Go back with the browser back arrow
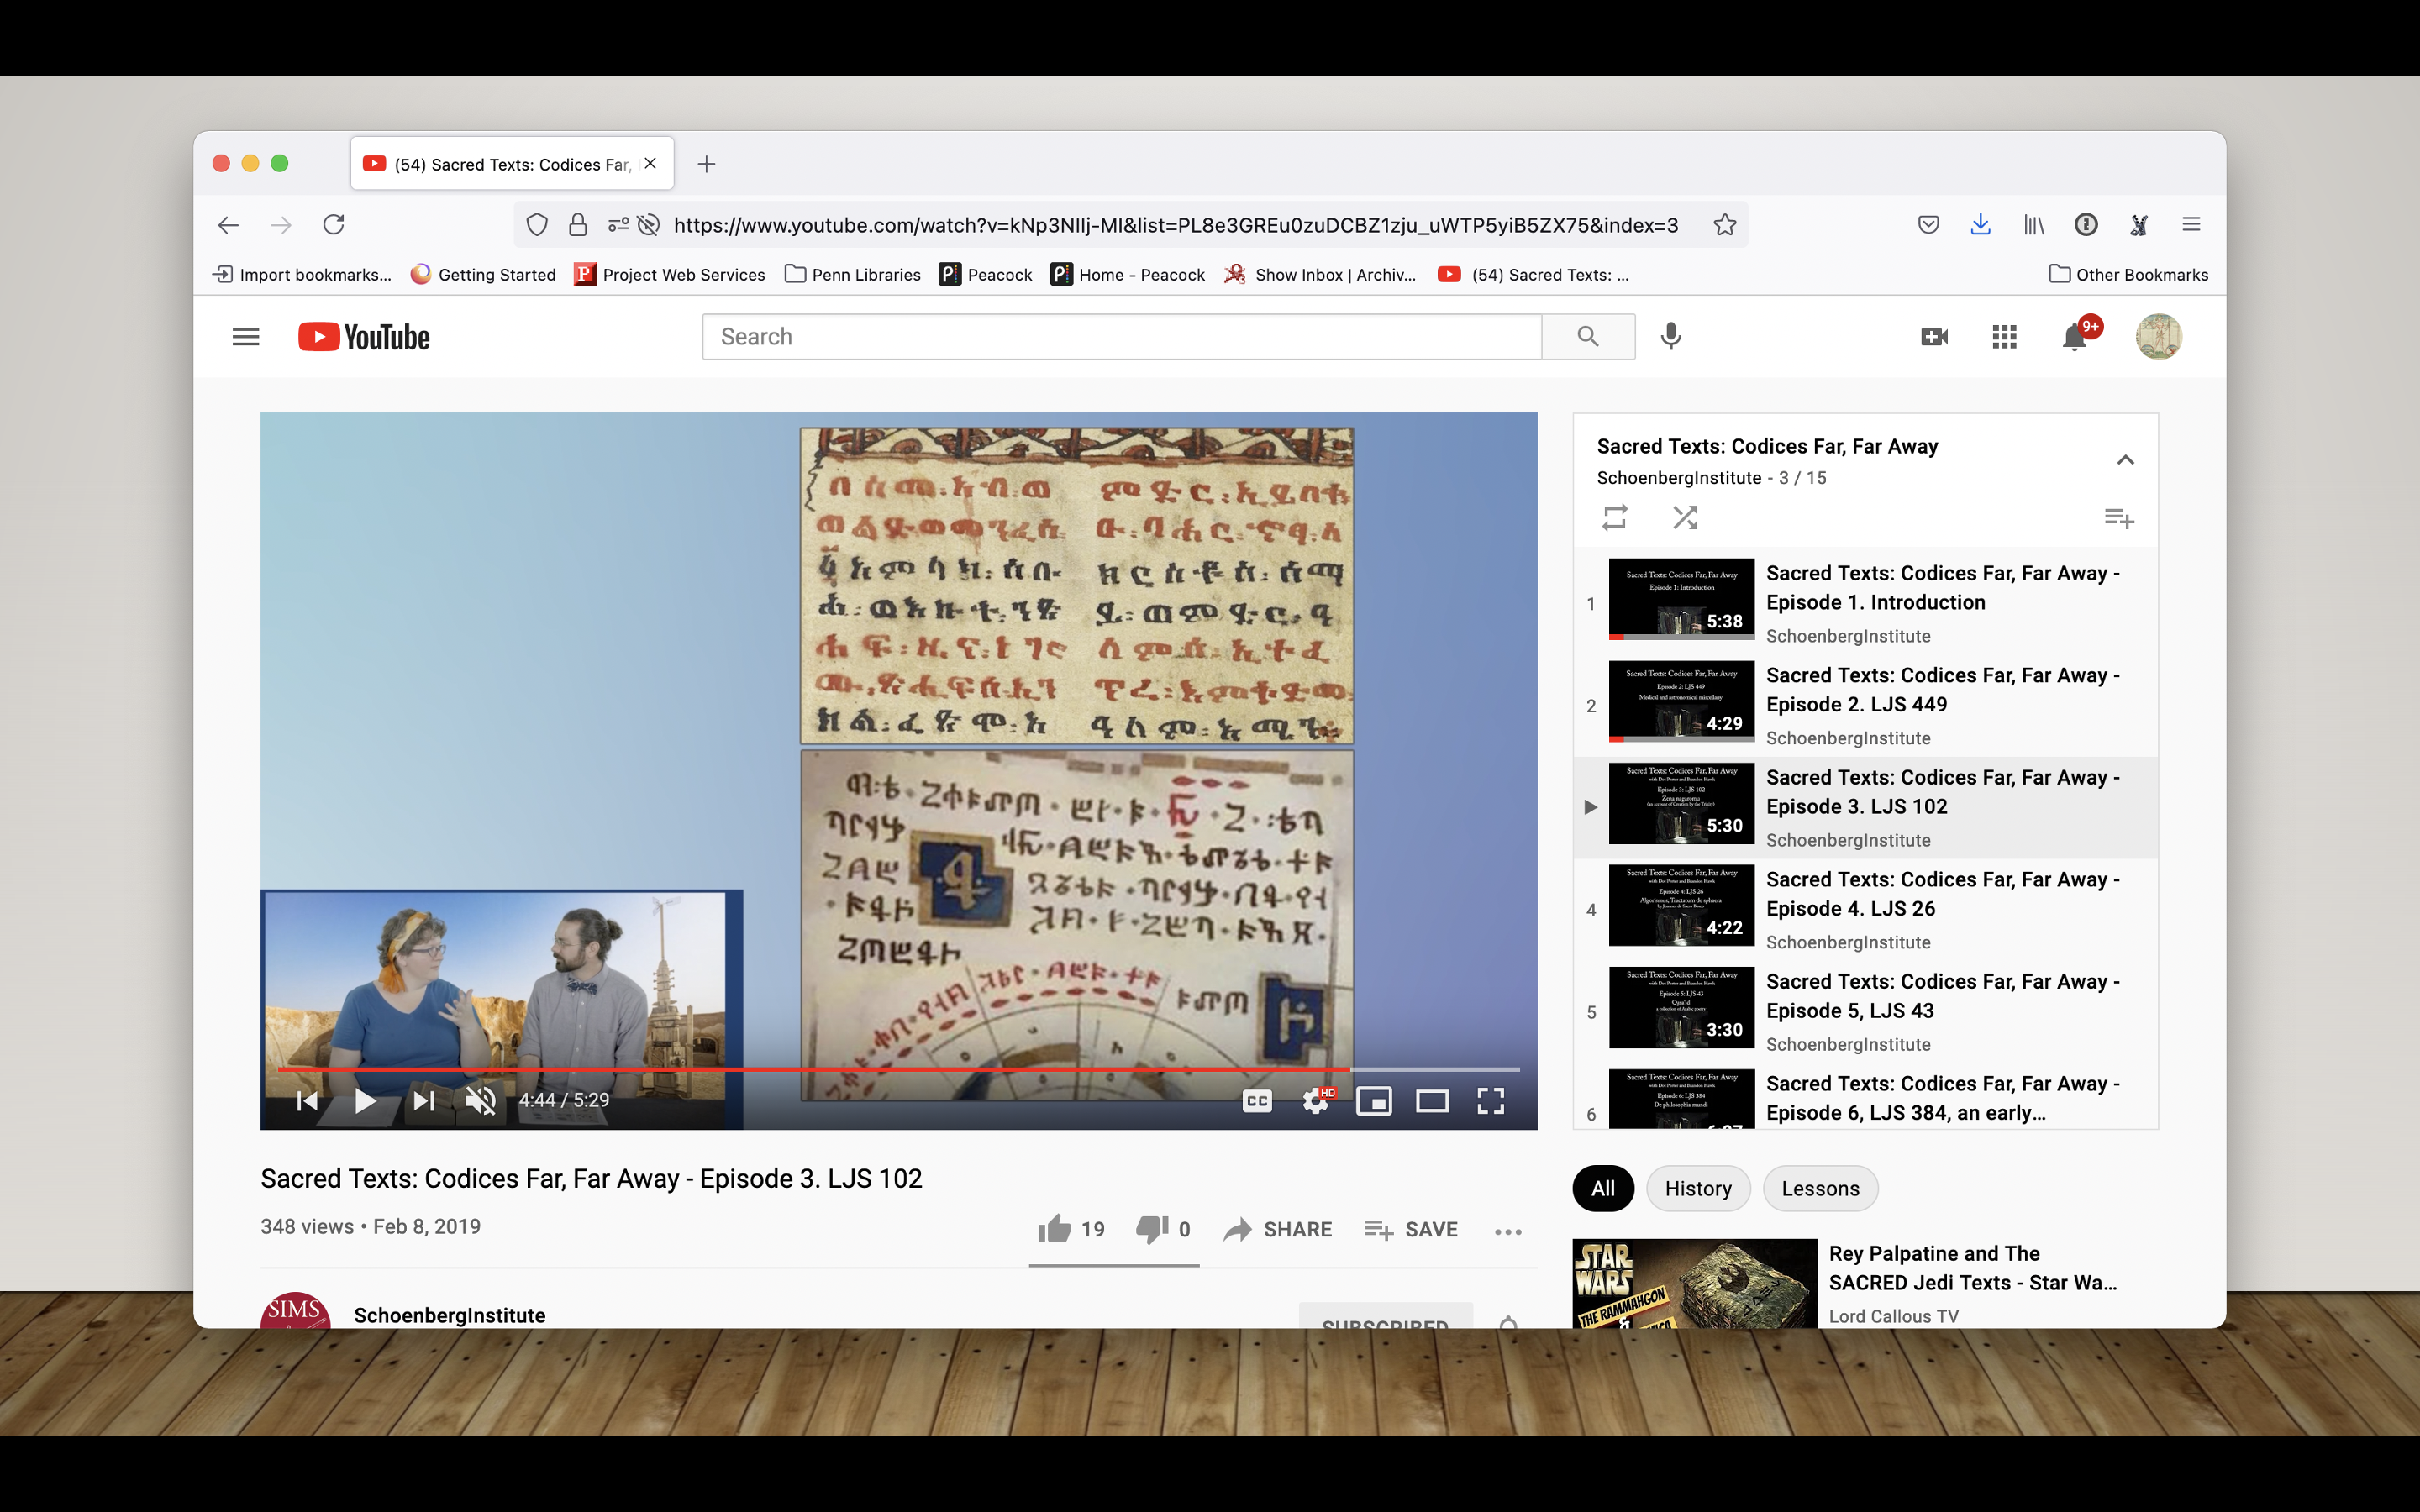 point(228,225)
